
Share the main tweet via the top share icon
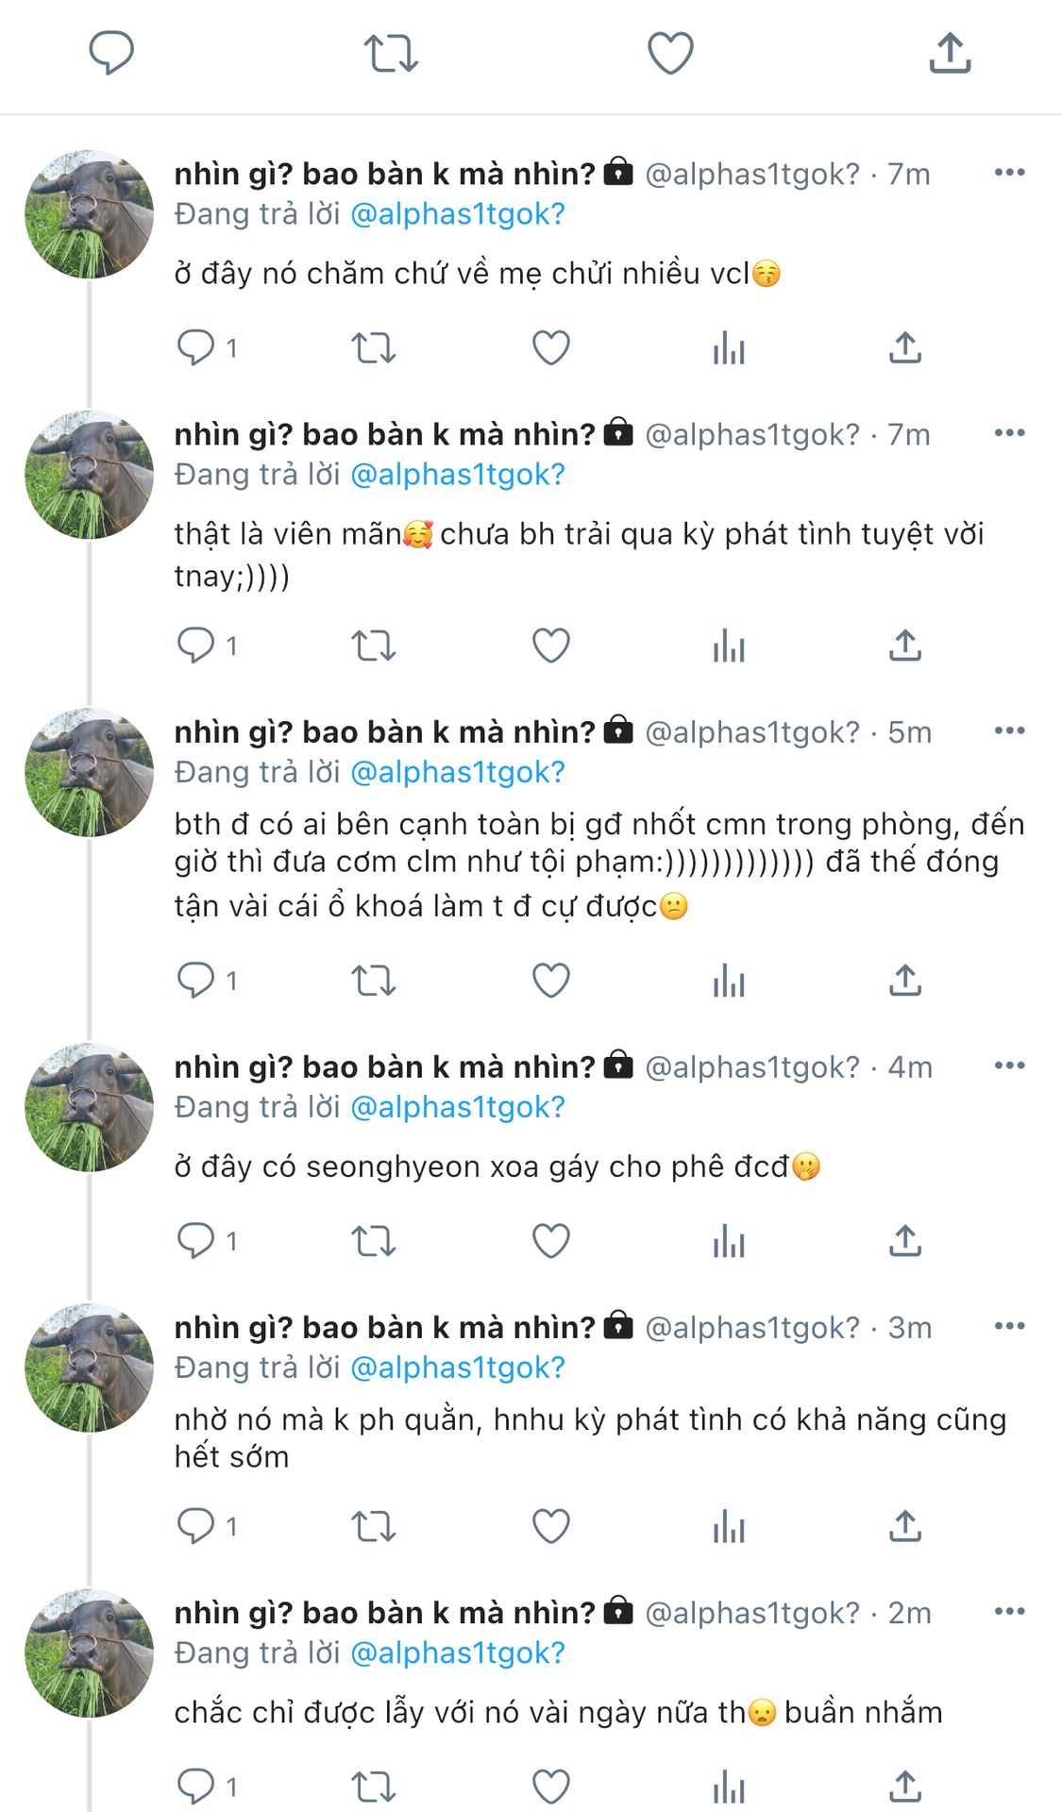point(950,53)
